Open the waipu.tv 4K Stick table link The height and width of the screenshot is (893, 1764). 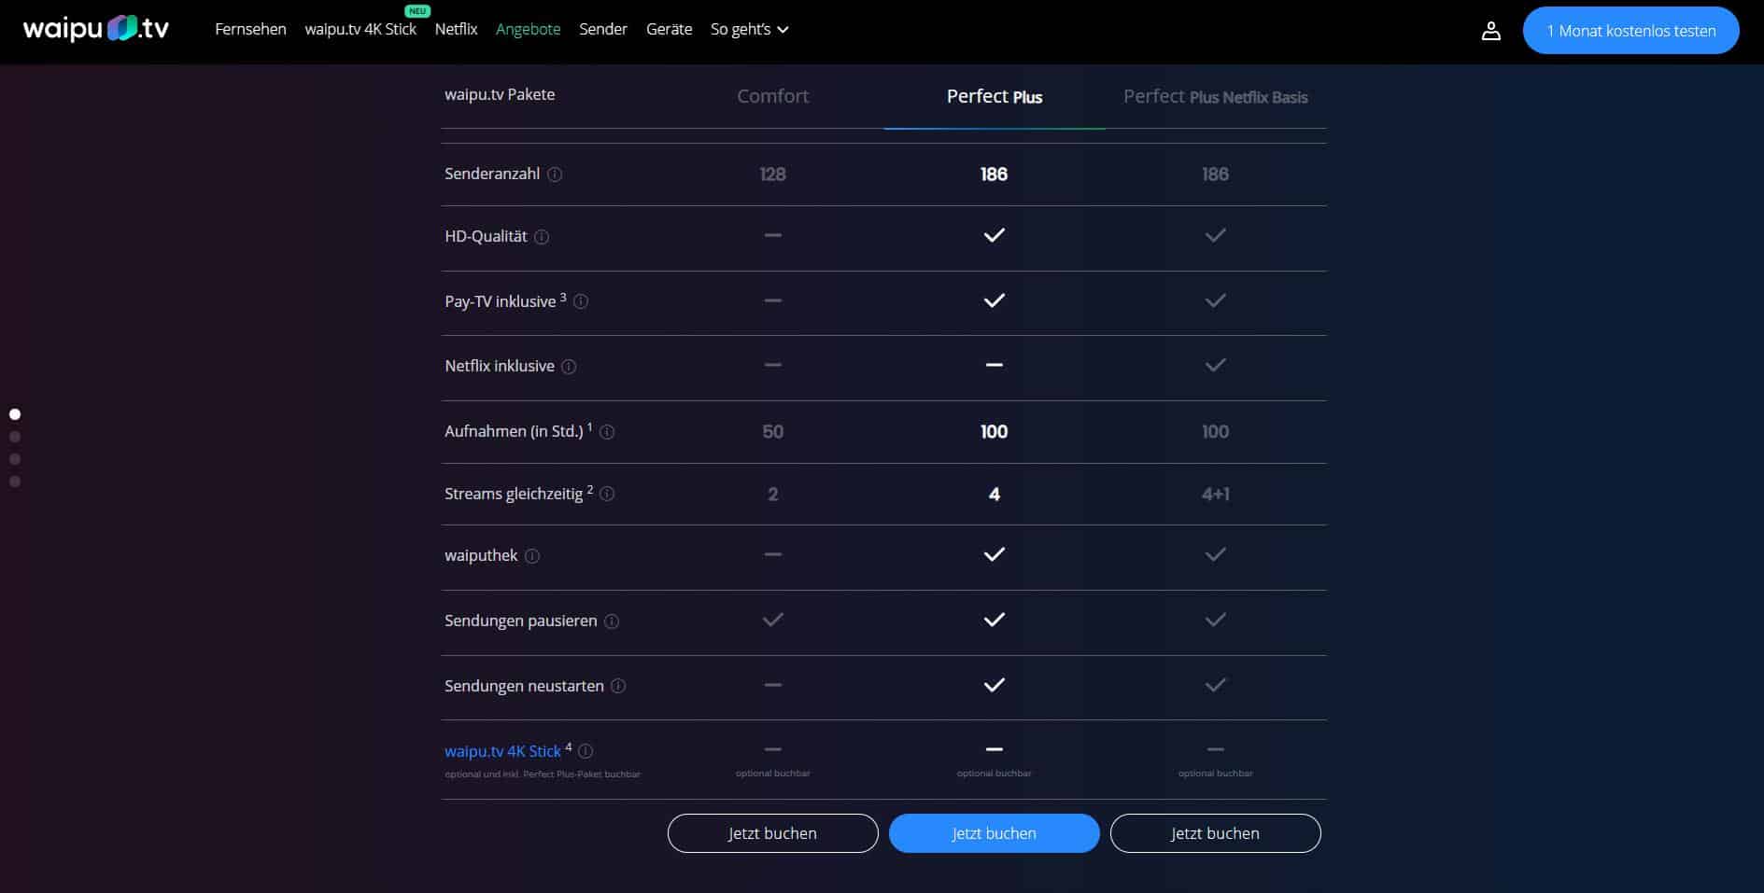coord(502,751)
